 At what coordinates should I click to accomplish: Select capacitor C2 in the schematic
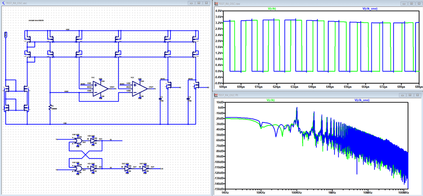188,99
